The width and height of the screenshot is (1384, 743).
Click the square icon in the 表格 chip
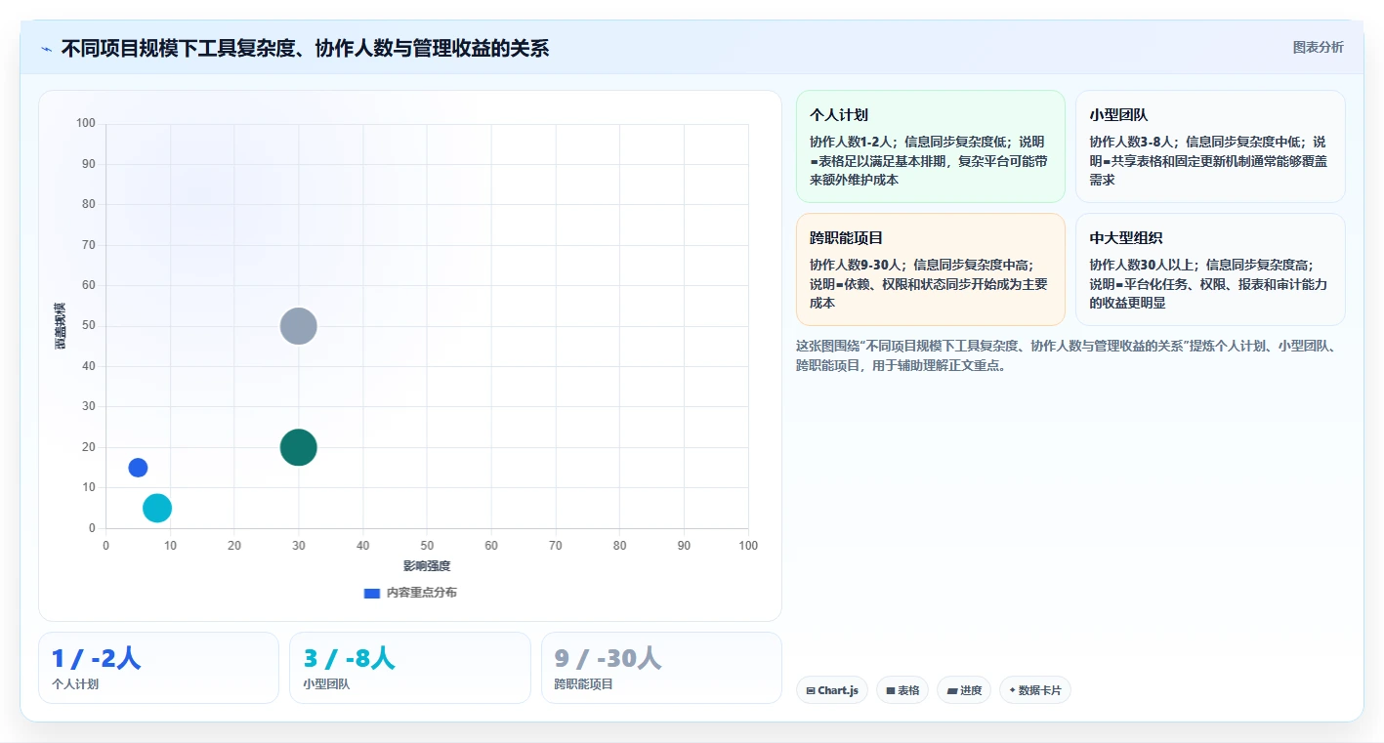[891, 690]
